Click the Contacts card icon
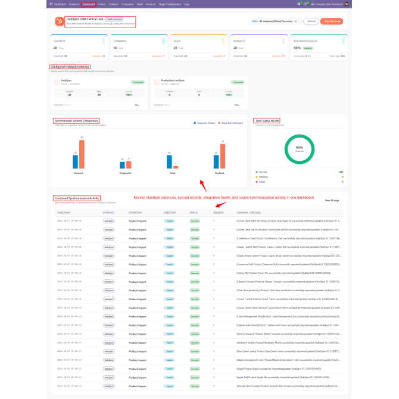 click(x=104, y=41)
